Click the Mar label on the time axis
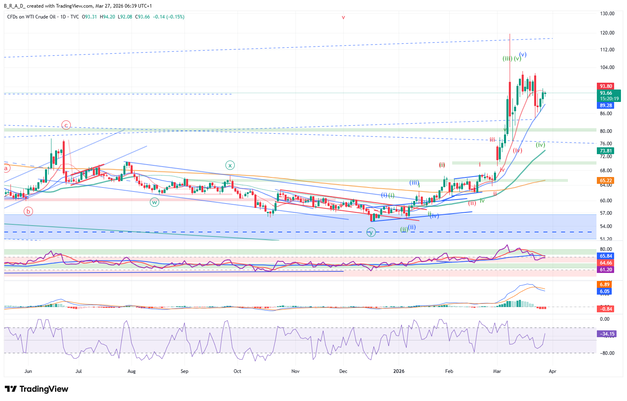The image size is (627, 401). tap(497, 371)
